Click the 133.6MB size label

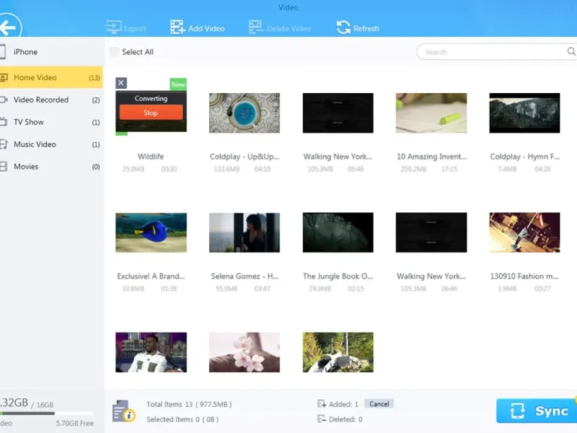tap(226, 169)
